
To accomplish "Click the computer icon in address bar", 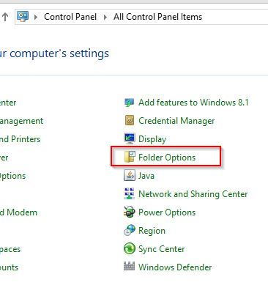I will (23, 17).
